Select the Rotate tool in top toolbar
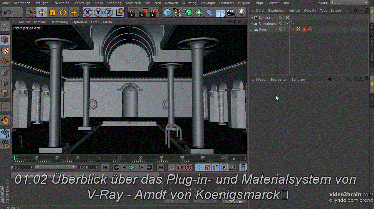The image size is (374, 209). click(x=63, y=13)
